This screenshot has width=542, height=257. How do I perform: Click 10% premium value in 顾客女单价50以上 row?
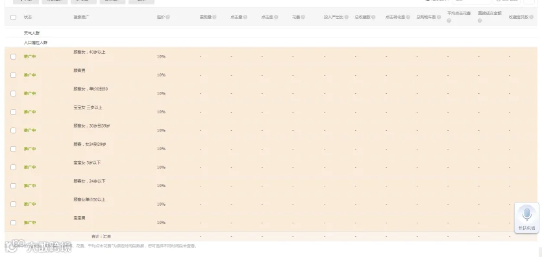161,205
